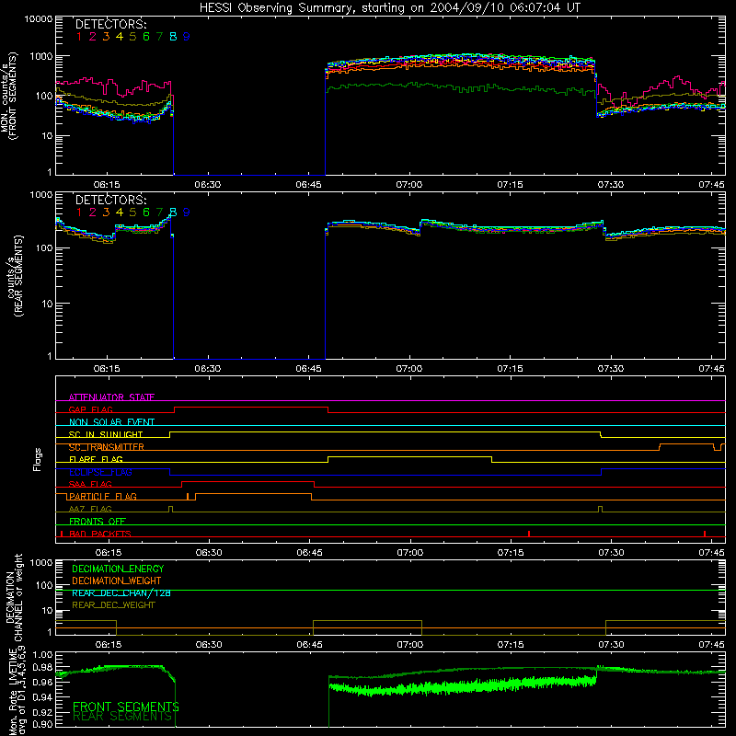
Task: Select red detector 1 in rear segments legend
Action: coord(79,213)
